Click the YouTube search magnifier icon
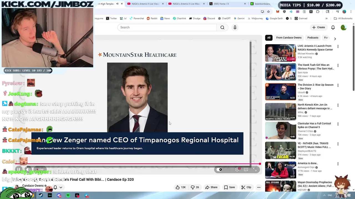The image size is (355, 199). coord(222,27)
